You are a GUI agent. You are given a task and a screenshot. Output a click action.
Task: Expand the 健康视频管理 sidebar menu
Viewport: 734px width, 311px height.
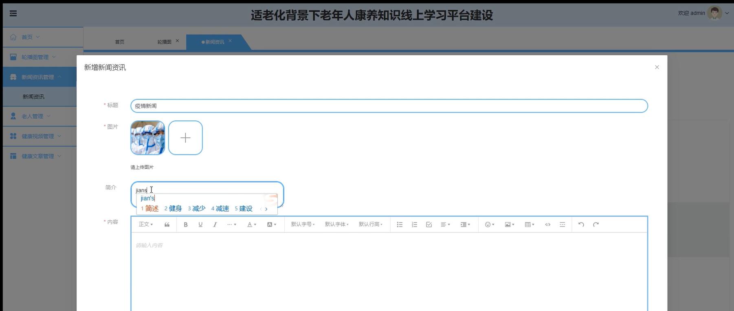39,136
